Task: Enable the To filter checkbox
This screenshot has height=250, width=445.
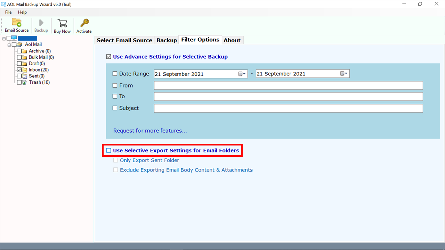Action: tap(115, 96)
